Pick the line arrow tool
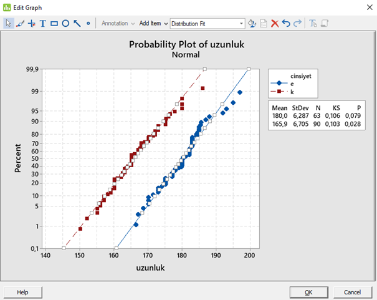377x300 pixels. (77, 23)
